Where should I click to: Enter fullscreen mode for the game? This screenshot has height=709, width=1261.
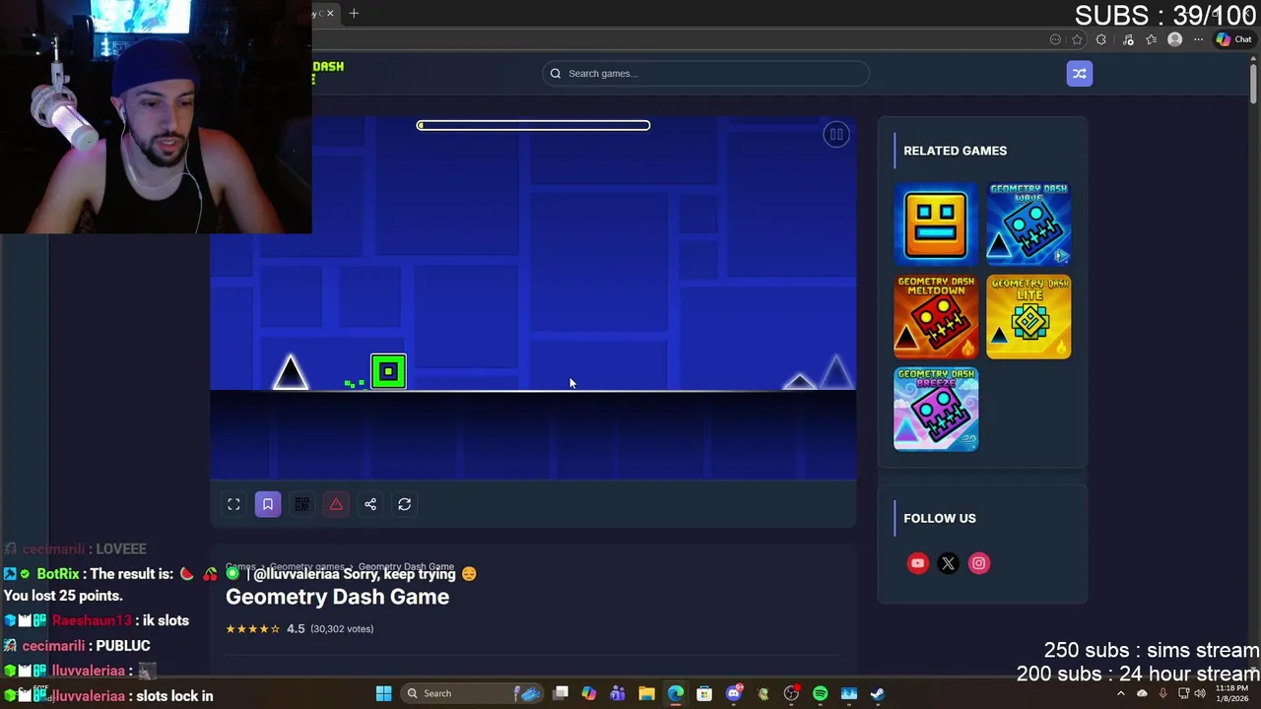(x=233, y=504)
